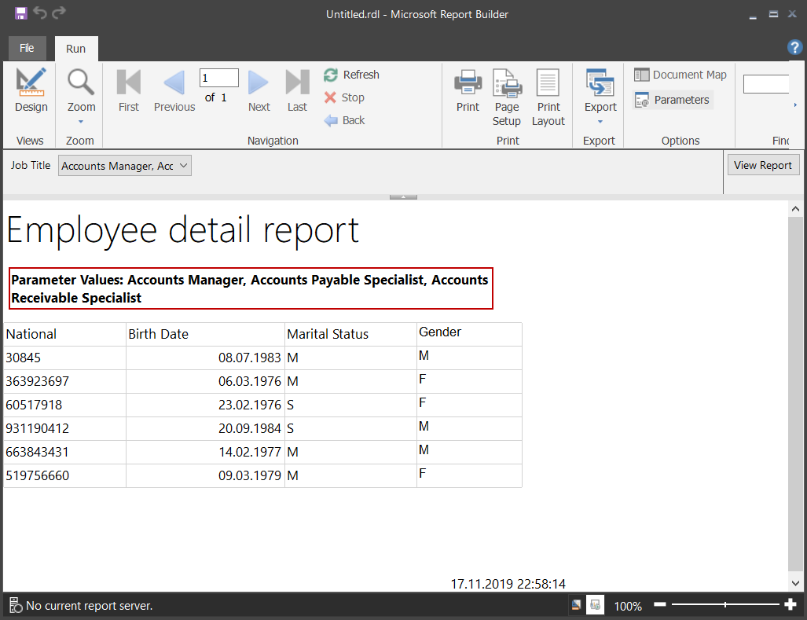Open Page Setup

[x=507, y=97]
